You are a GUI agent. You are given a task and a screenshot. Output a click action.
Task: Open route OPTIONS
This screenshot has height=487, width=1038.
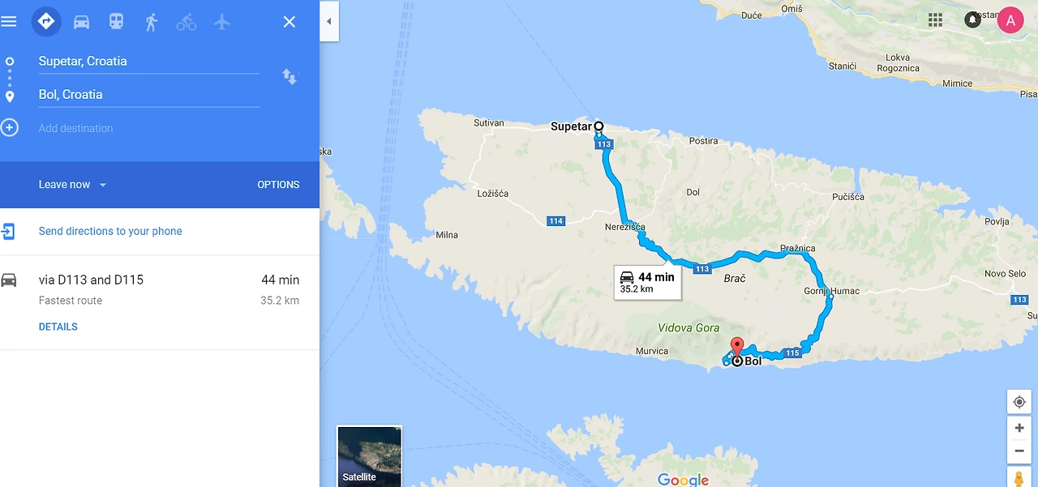(x=278, y=185)
